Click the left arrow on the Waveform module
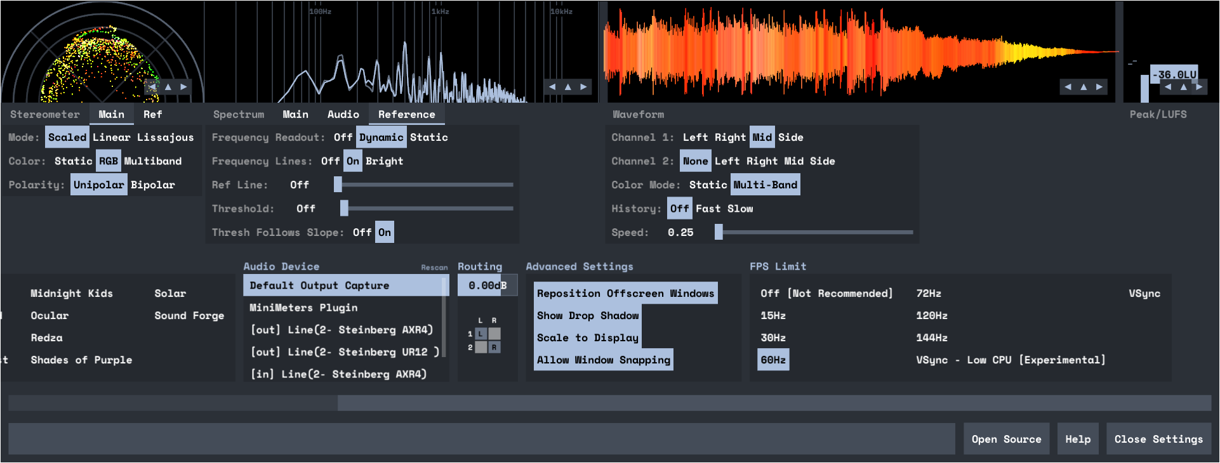Screen dimensions: 1220x463 click(1068, 87)
